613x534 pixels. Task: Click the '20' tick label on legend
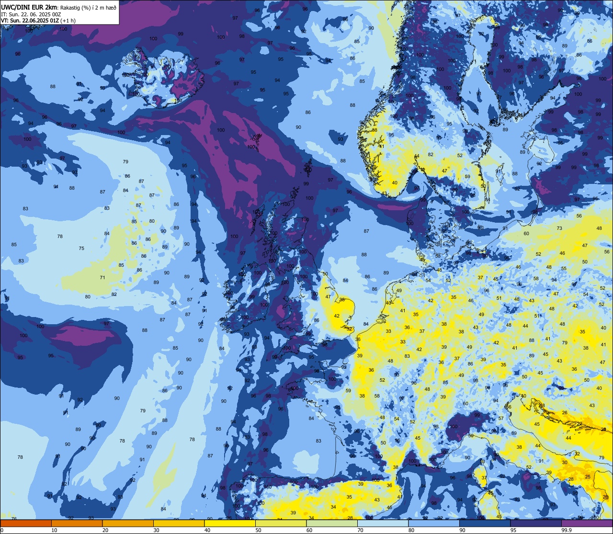tap(105, 530)
